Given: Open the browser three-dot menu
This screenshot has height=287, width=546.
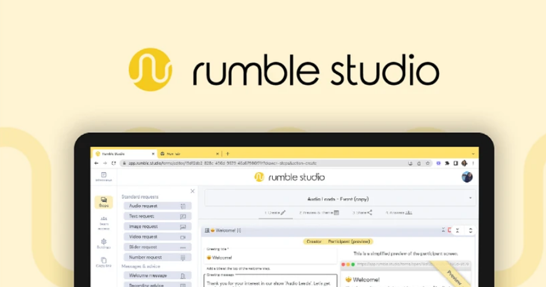Looking at the screenshot, I should pos(473,163).
